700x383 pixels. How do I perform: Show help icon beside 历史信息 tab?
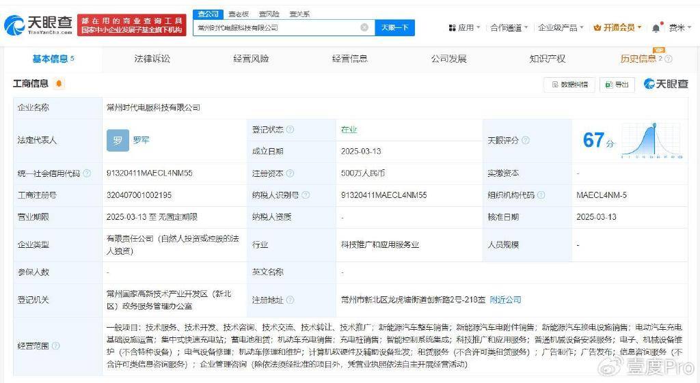pyautogui.click(x=669, y=59)
